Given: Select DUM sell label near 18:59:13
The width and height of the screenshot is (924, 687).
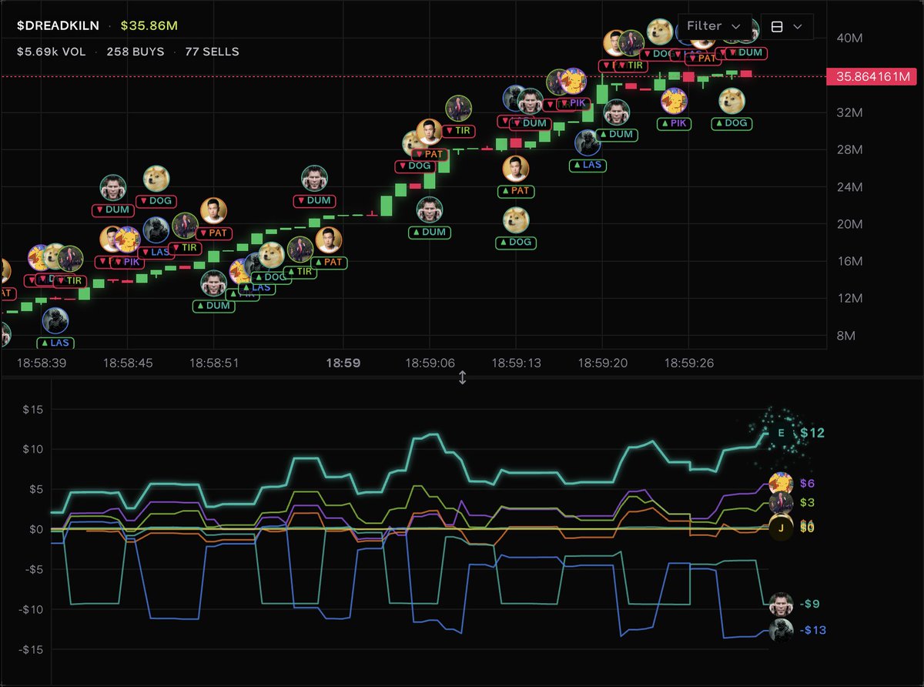Looking at the screenshot, I should (x=531, y=123).
